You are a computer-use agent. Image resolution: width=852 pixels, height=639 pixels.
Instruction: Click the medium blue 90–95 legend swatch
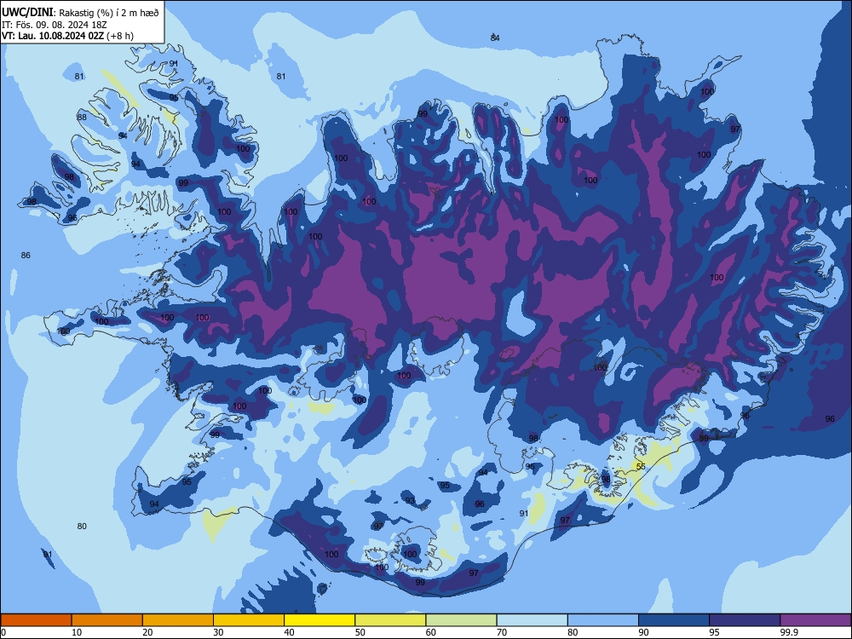tap(674, 620)
